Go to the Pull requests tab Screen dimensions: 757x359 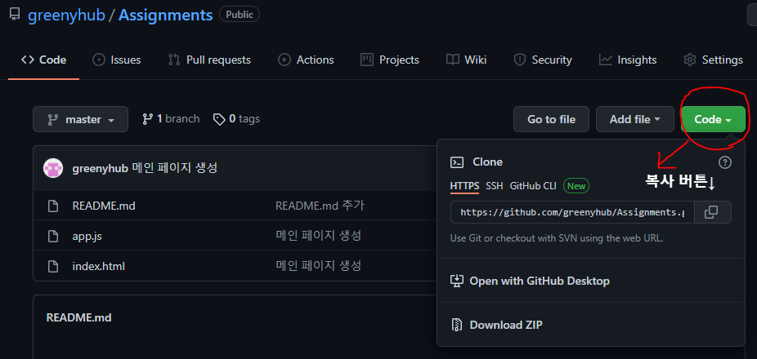tap(209, 60)
